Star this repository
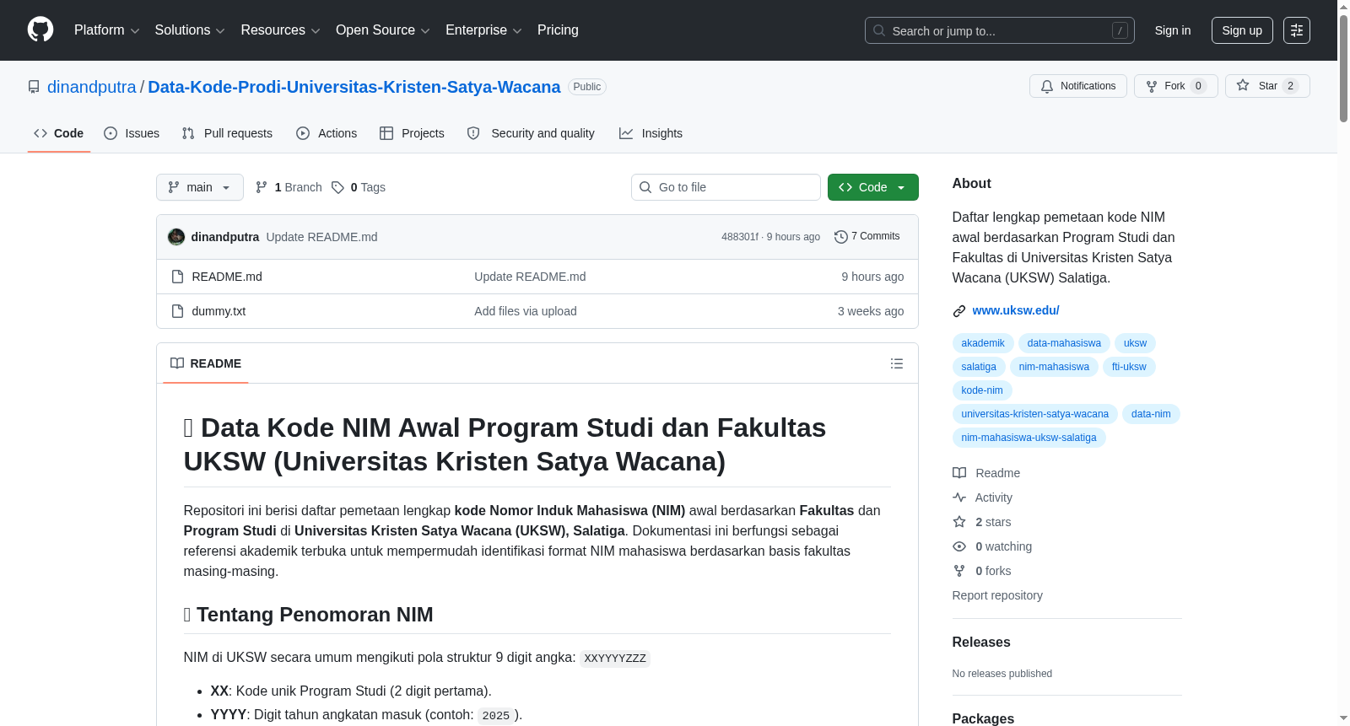Screen dimensions: 1350x726 tap(1267, 86)
